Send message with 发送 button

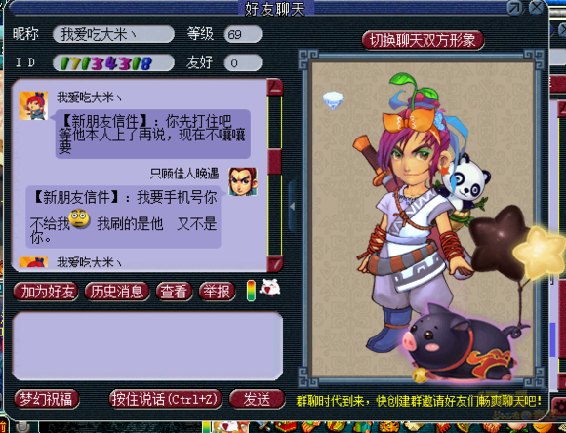[x=257, y=399]
